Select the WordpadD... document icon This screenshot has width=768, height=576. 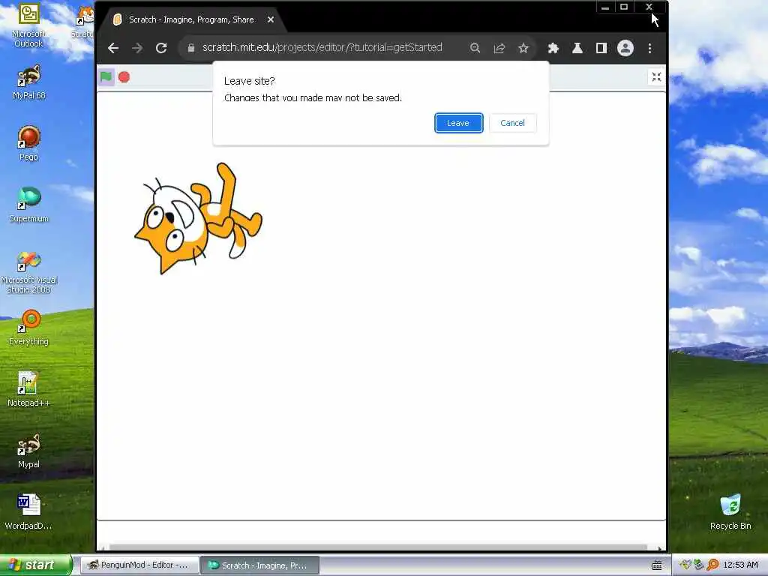[x=28, y=511]
